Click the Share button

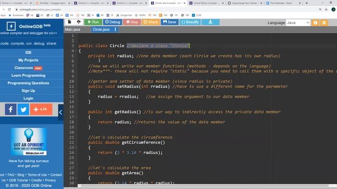[x=151, y=22]
